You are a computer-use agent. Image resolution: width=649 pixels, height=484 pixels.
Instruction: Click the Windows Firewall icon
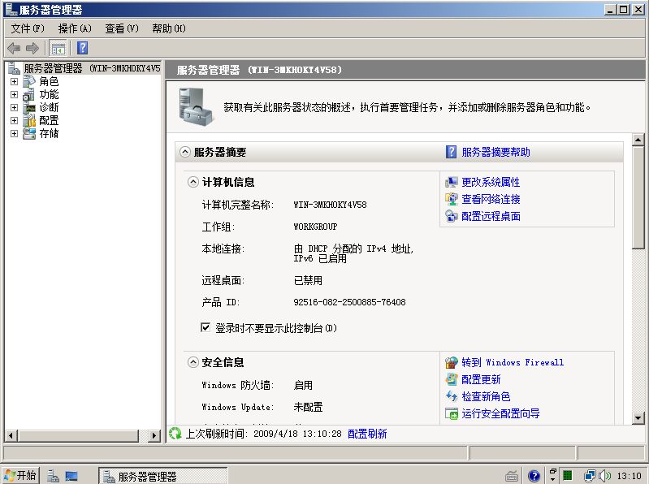point(452,362)
